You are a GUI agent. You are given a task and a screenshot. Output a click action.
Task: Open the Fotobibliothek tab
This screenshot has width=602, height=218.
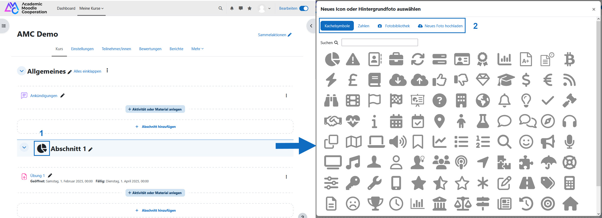pyautogui.click(x=394, y=26)
